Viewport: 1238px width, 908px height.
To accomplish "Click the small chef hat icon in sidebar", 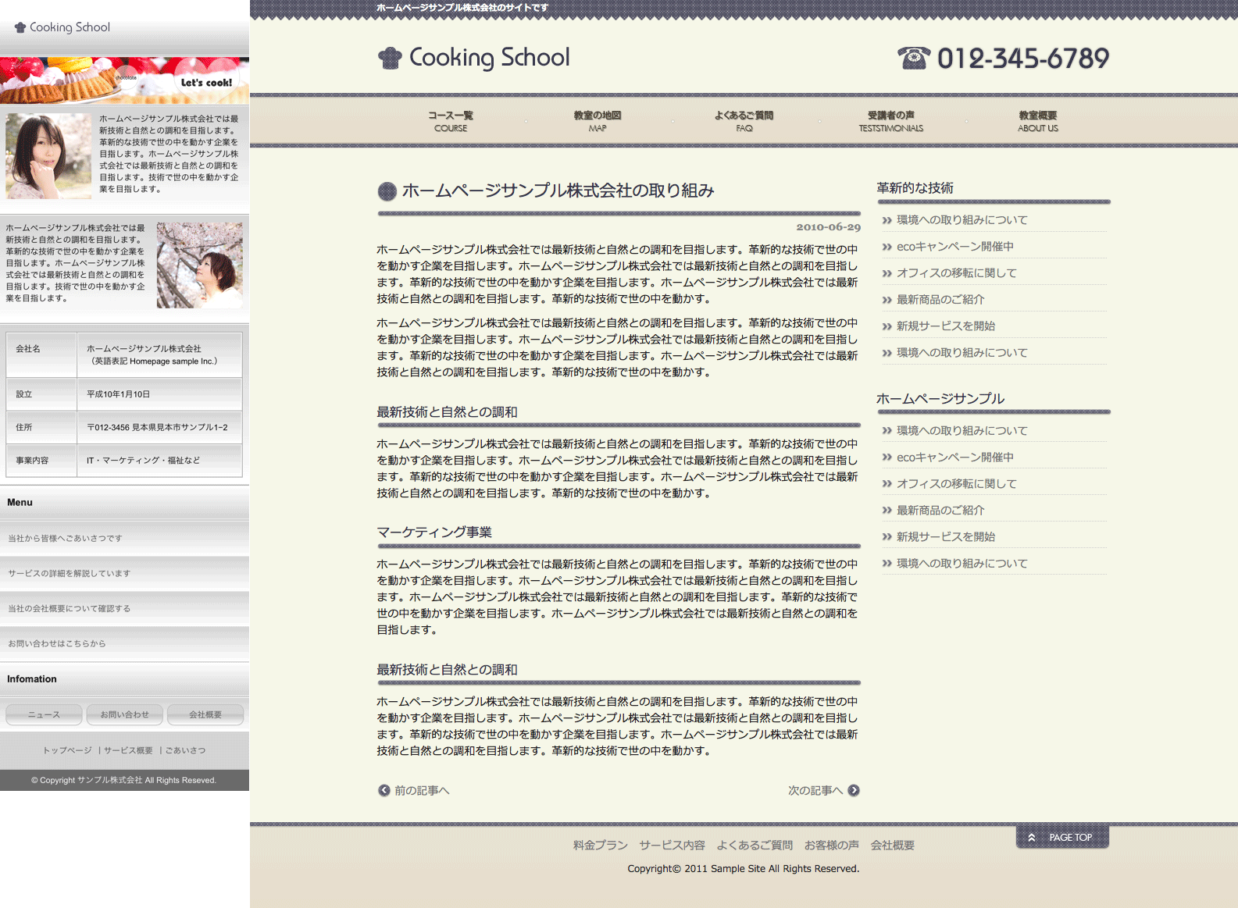I will [20, 27].
